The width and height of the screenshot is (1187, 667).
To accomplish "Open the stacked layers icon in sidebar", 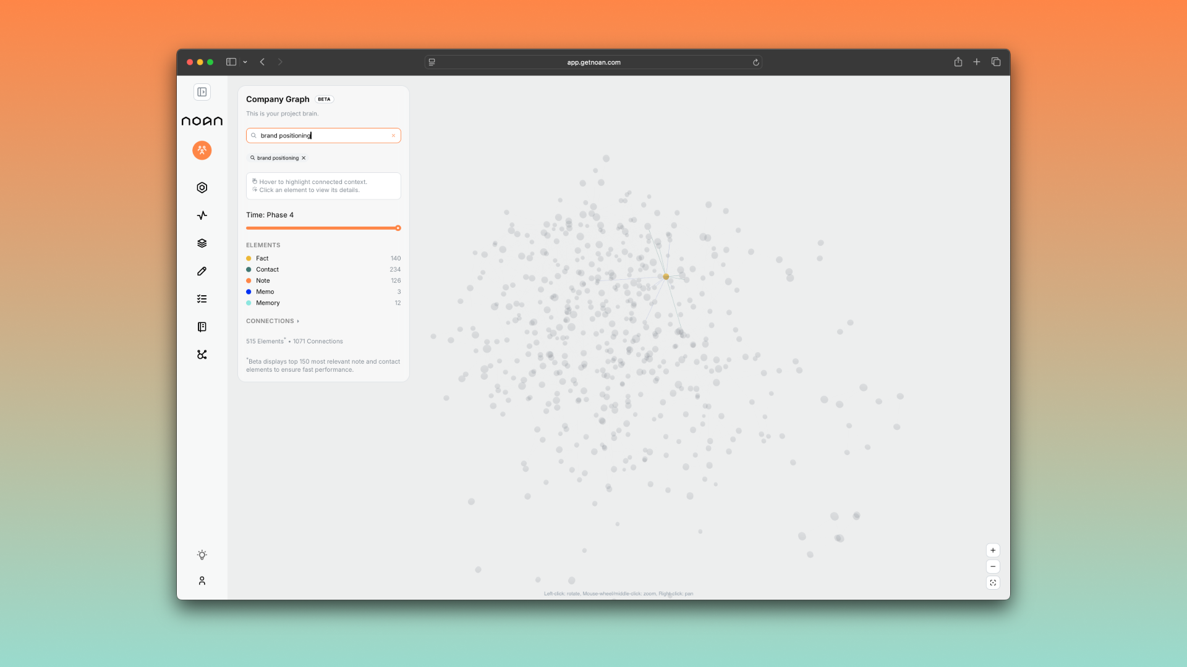I will tap(202, 243).
